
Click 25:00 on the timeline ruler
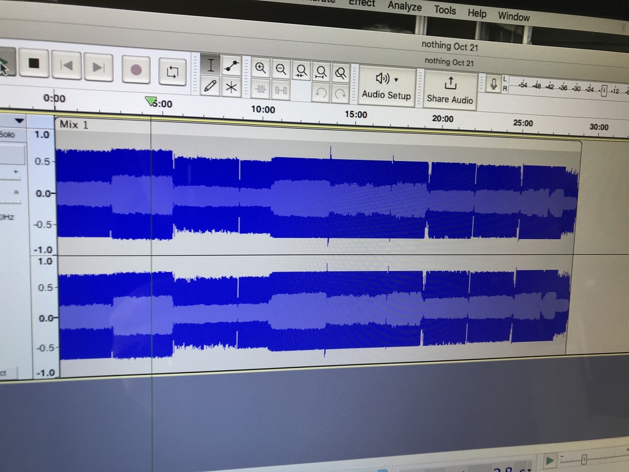click(x=523, y=123)
